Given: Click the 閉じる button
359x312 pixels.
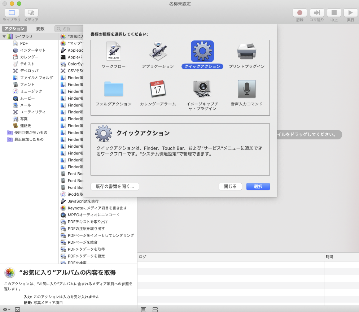Looking at the screenshot, I should click(230, 186).
